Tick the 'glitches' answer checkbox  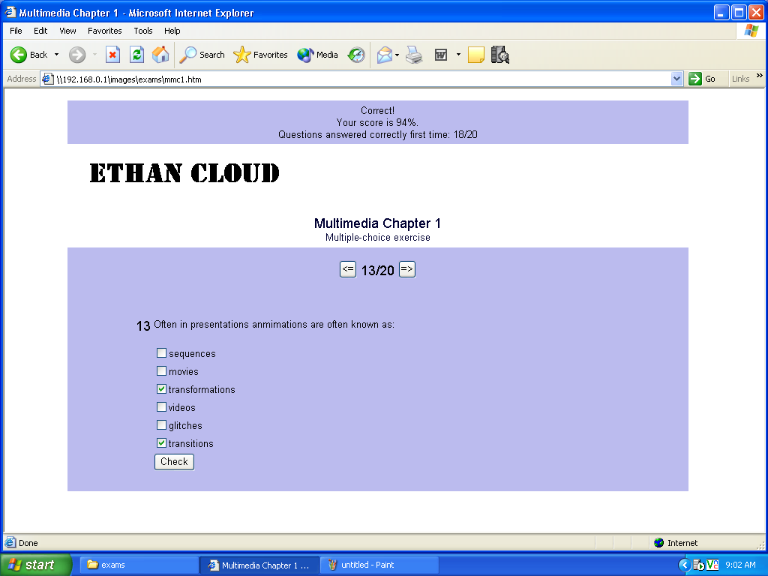(161, 425)
